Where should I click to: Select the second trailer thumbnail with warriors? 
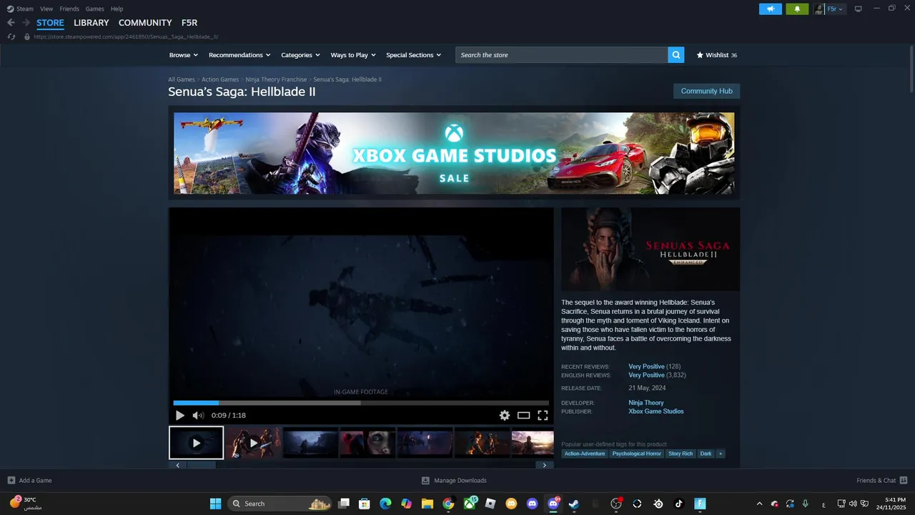(x=254, y=443)
